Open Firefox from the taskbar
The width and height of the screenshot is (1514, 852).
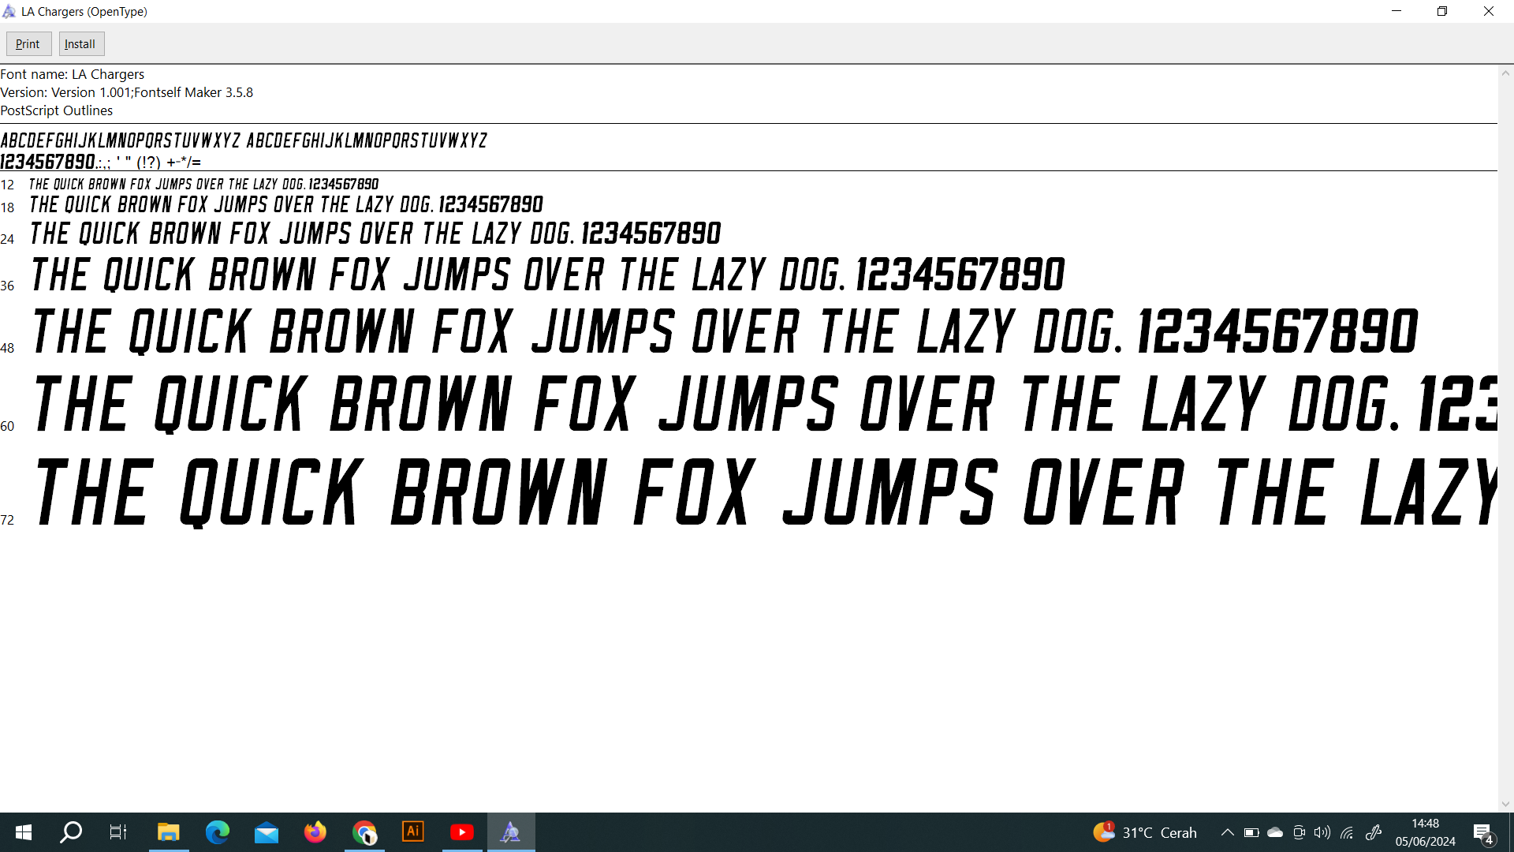(x=315, y=832)
